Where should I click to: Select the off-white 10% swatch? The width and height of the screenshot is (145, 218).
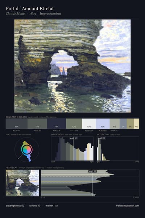[89, 124]
